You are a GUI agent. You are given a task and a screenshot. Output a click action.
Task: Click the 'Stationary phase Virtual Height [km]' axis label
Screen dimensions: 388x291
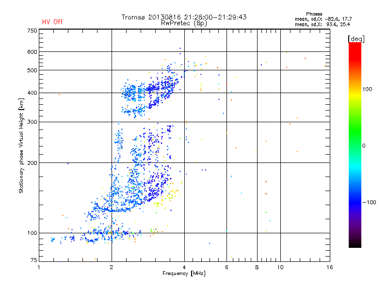(21, 146)
